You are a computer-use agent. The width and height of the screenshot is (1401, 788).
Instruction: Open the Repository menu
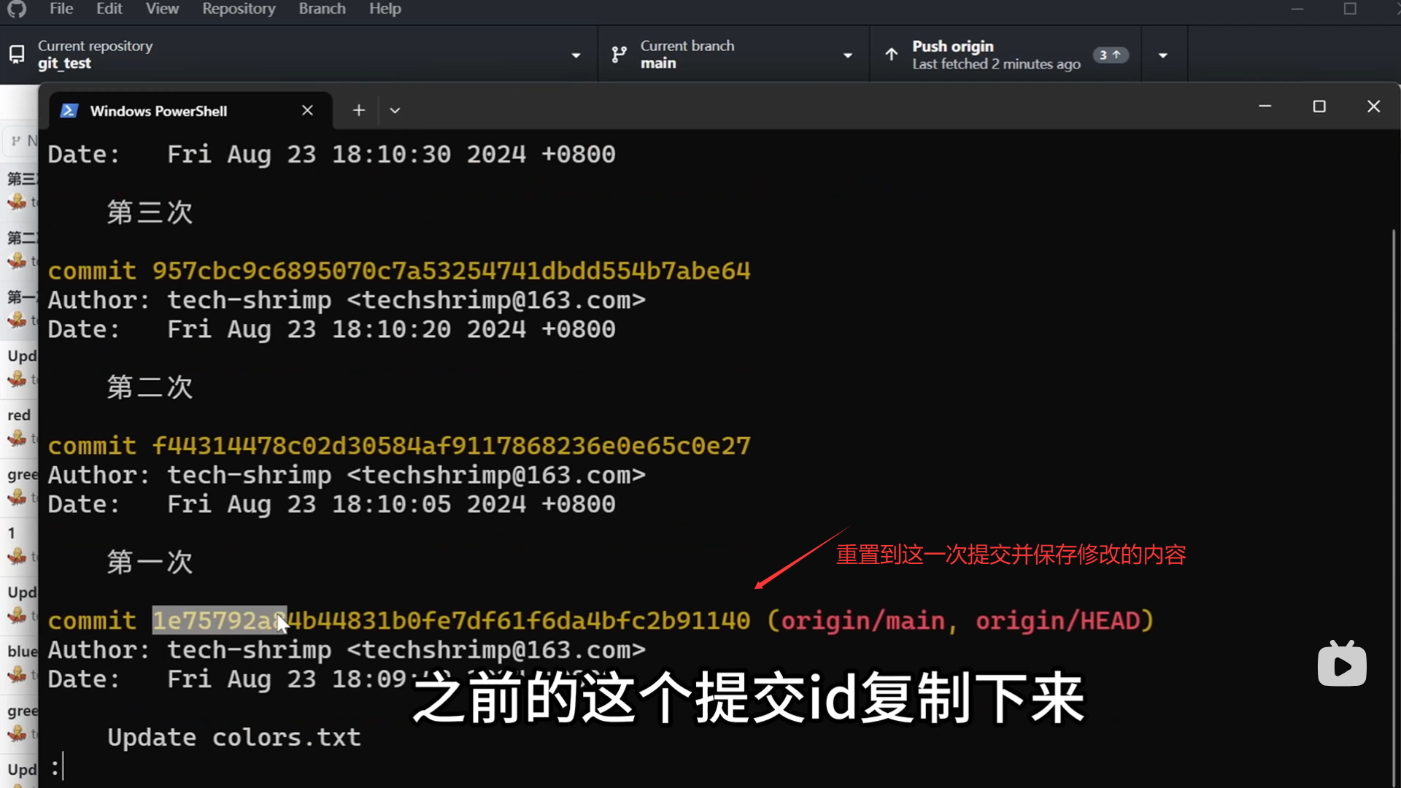click(x=239, y=9)
